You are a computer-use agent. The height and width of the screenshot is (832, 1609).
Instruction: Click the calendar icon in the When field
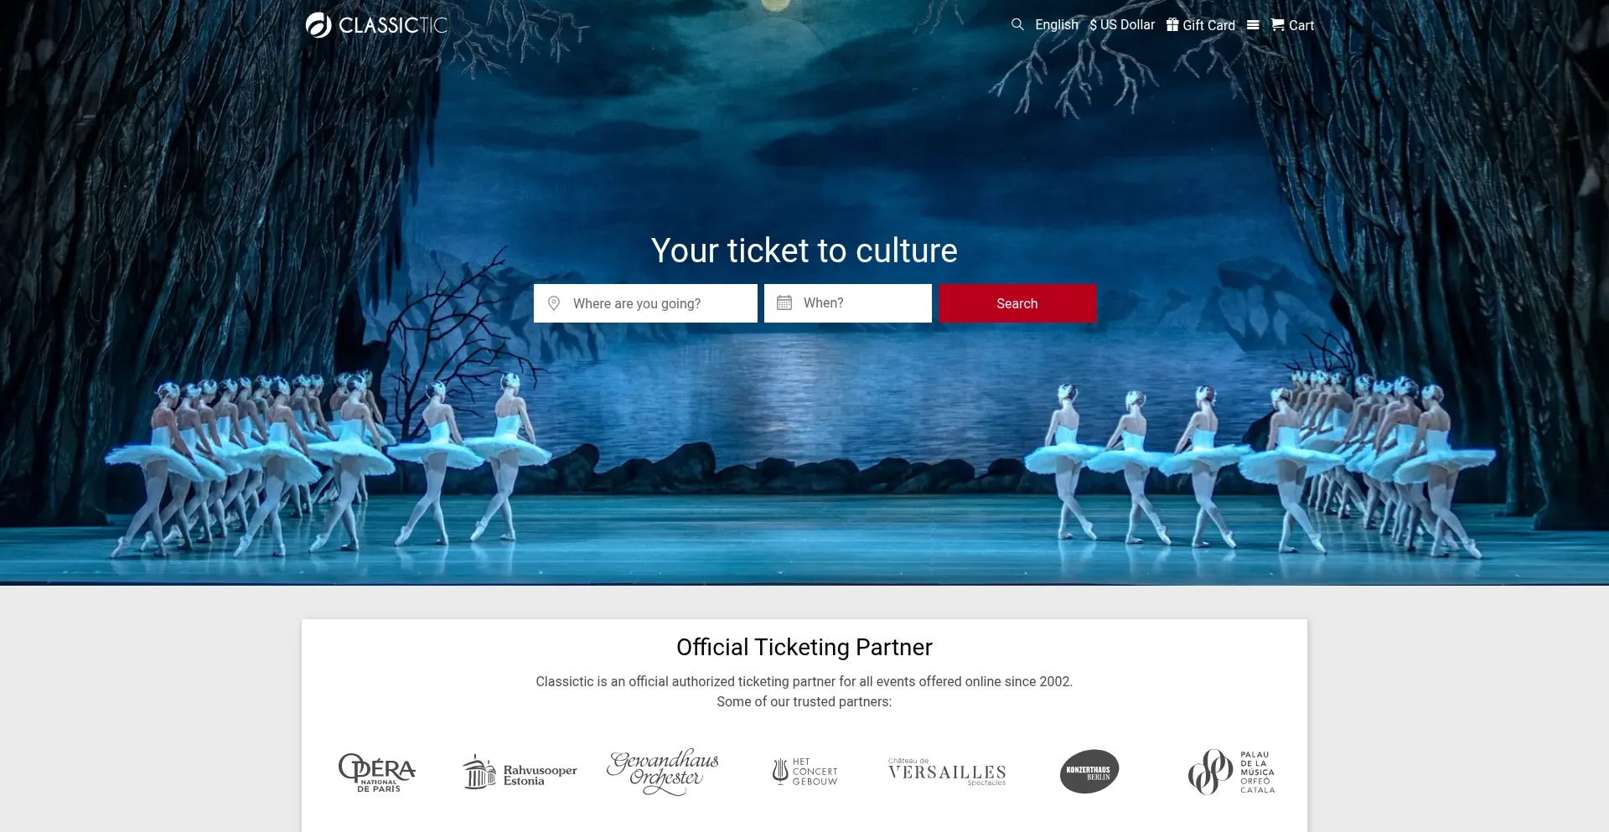(784, 302)
